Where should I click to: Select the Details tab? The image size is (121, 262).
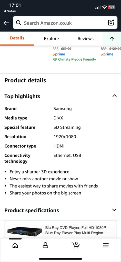(x=17, y=38)
